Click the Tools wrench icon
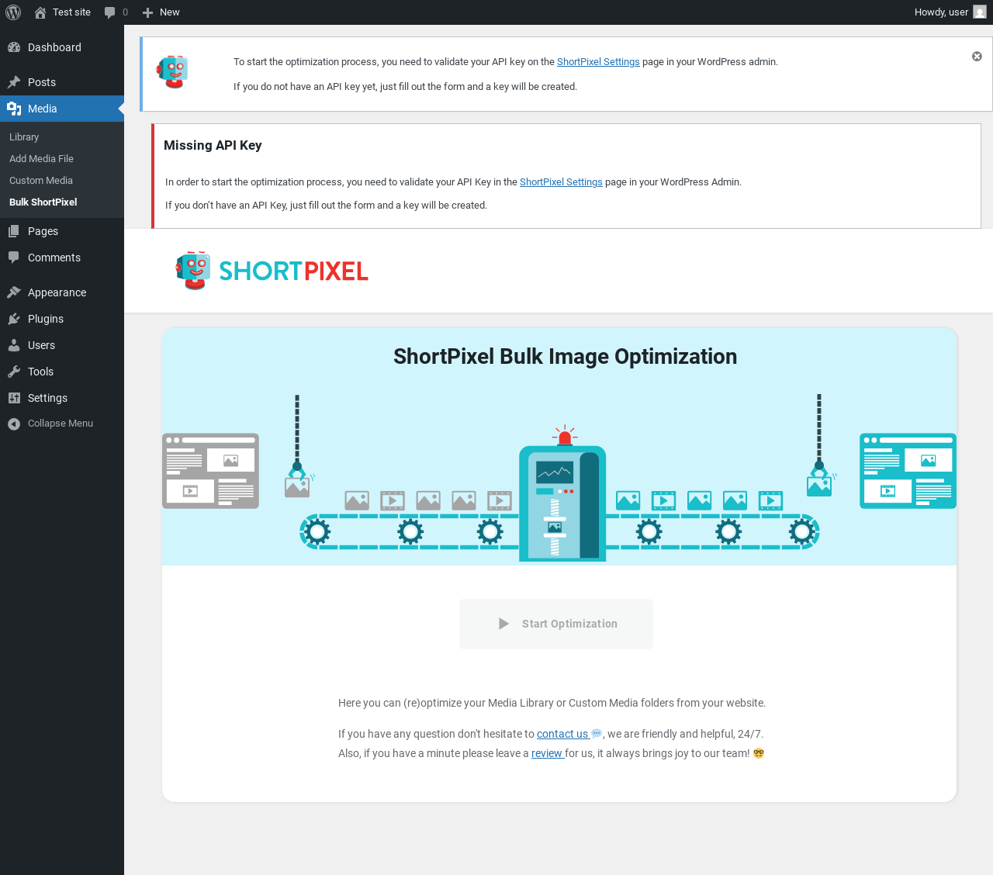This screenshot has width=993, height=875. pyautogui.click(x=14, y=372)
